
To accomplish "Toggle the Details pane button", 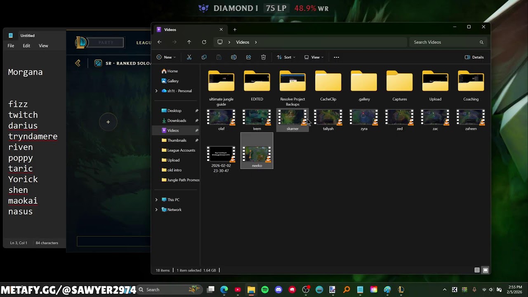I will [x=474, y=57].
